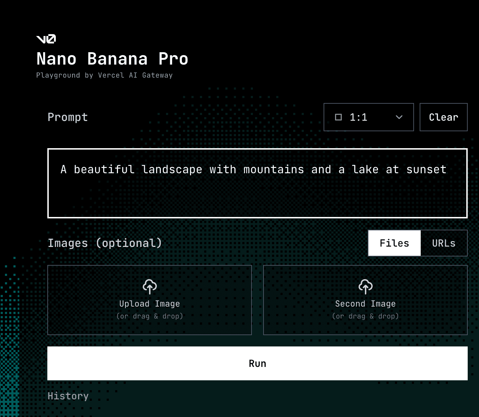Screen dimensions: 479x417
Task: Hit the Run button
Action: [257, 363]
